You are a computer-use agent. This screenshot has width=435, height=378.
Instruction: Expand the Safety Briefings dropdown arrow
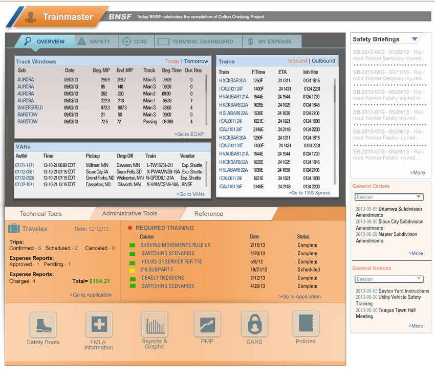point(415,39)
